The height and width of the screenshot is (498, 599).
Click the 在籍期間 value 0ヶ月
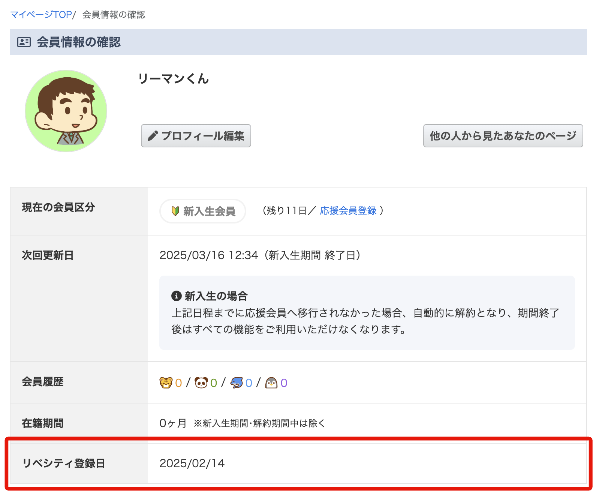click(173, 423)
